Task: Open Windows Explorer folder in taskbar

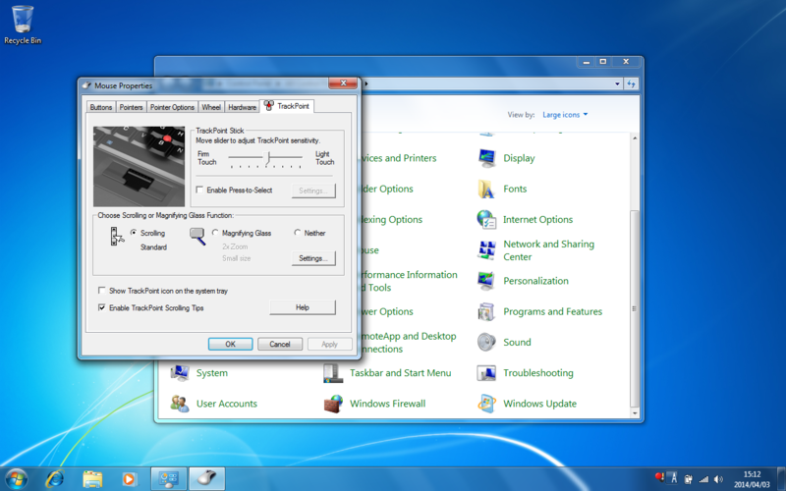Action: pos(92,479)
